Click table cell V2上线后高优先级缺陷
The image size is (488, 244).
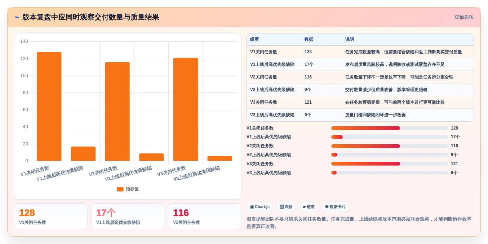click(x=272, y=90)
